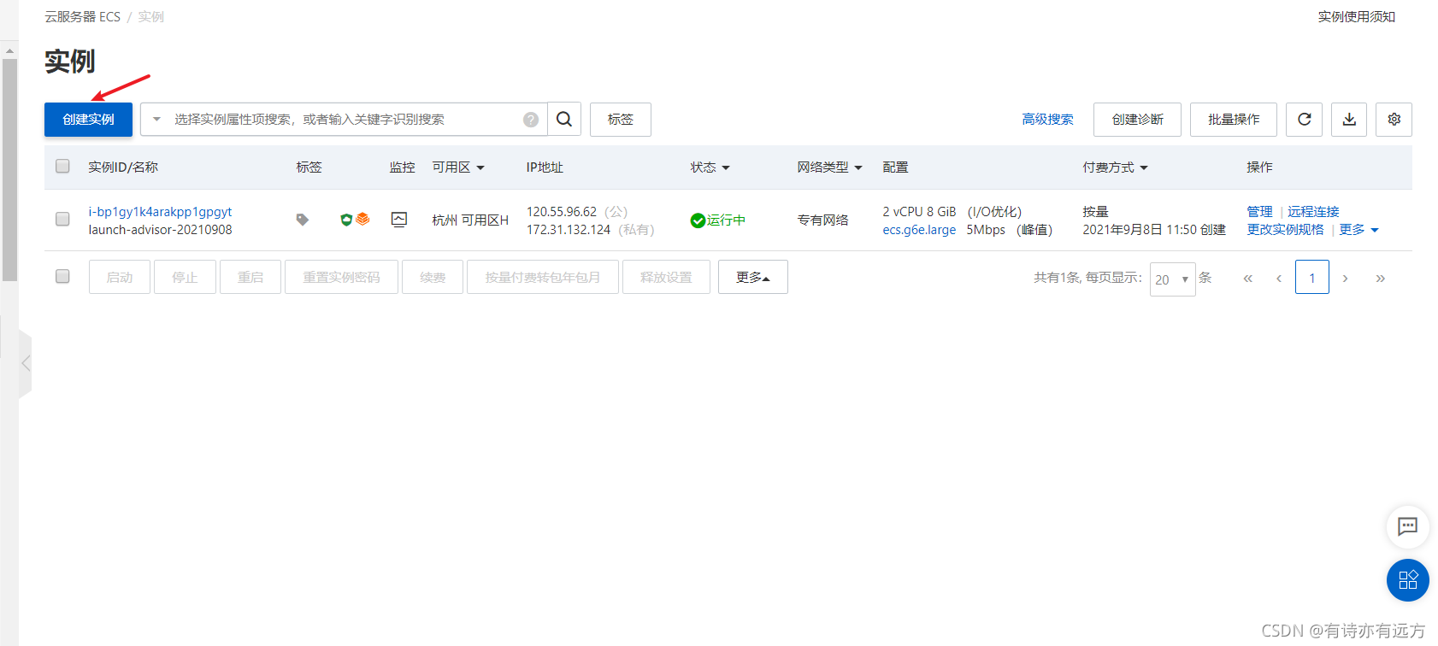Click the 2021年9月8日 11:50 创建 text
Screen dimensions: 1438x646
pos(1154,230)
